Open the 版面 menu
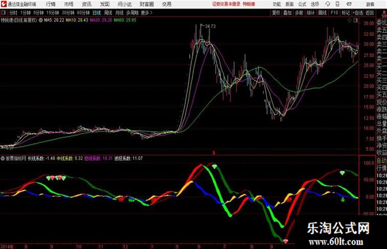 click(x=290, y=4)
